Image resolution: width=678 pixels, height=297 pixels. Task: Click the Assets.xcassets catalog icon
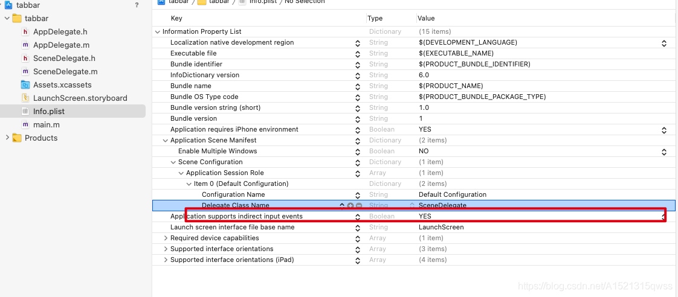(25, 85)
